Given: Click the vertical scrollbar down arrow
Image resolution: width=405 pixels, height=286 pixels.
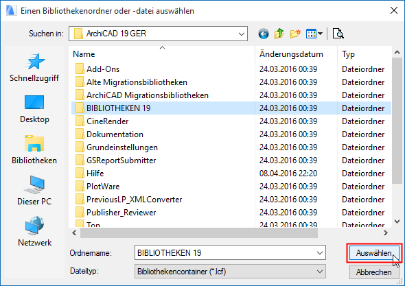Looking at the screenshot, I should (397, 222).
